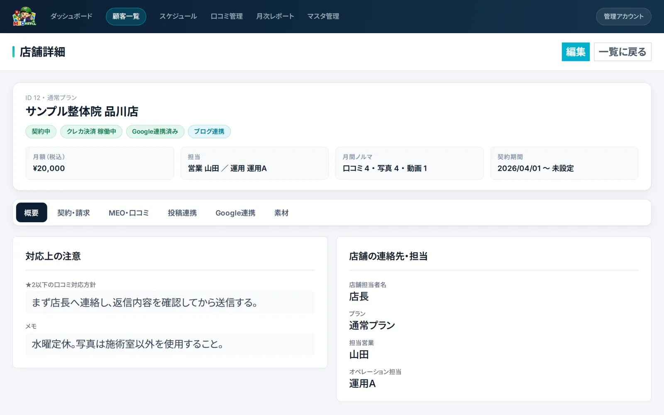
Task: Click 一覧に戻る button
Action: pos(622,52)
